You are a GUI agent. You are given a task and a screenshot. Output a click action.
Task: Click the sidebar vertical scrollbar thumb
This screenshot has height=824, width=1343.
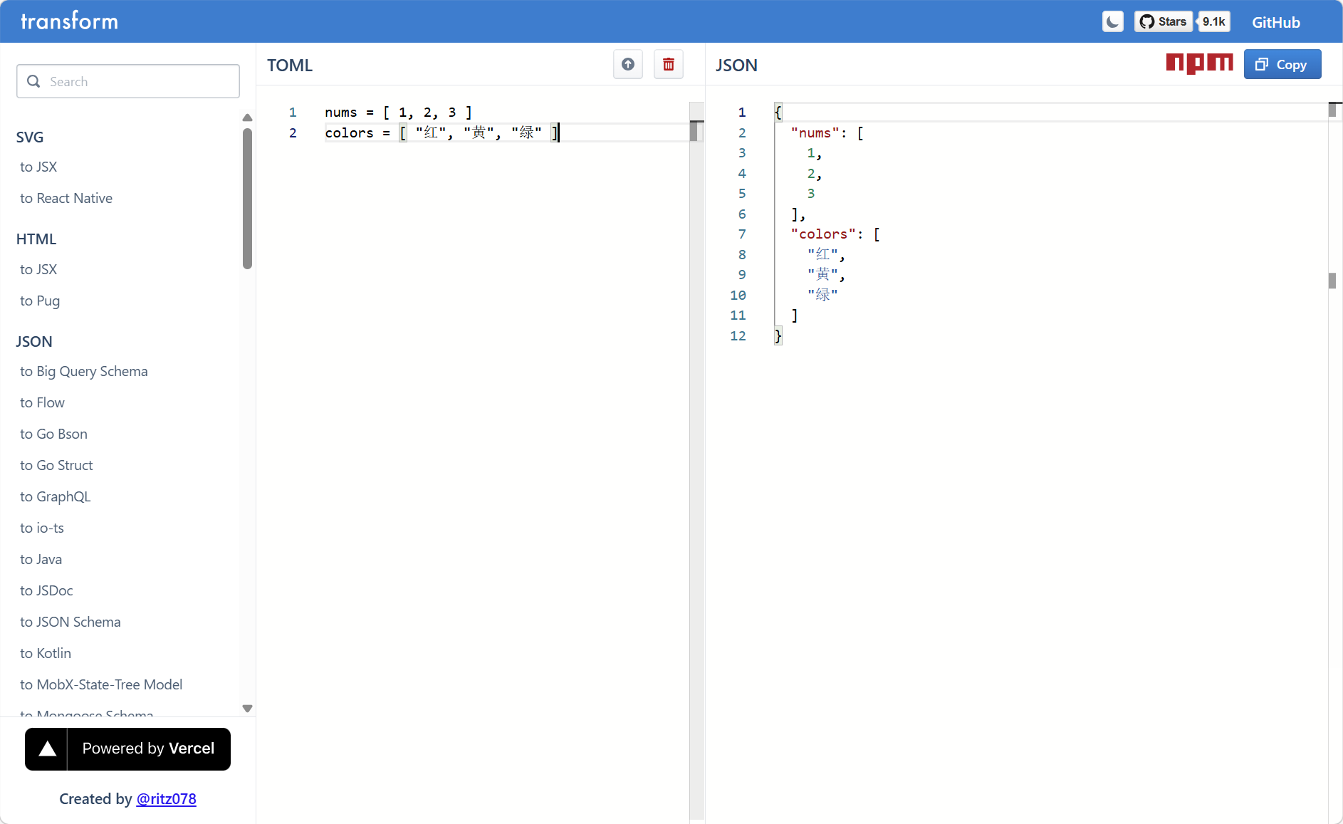tap(247, 199)
